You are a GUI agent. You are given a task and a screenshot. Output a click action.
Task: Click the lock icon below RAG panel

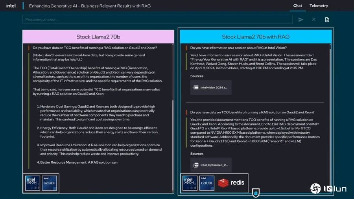(256, 193)
